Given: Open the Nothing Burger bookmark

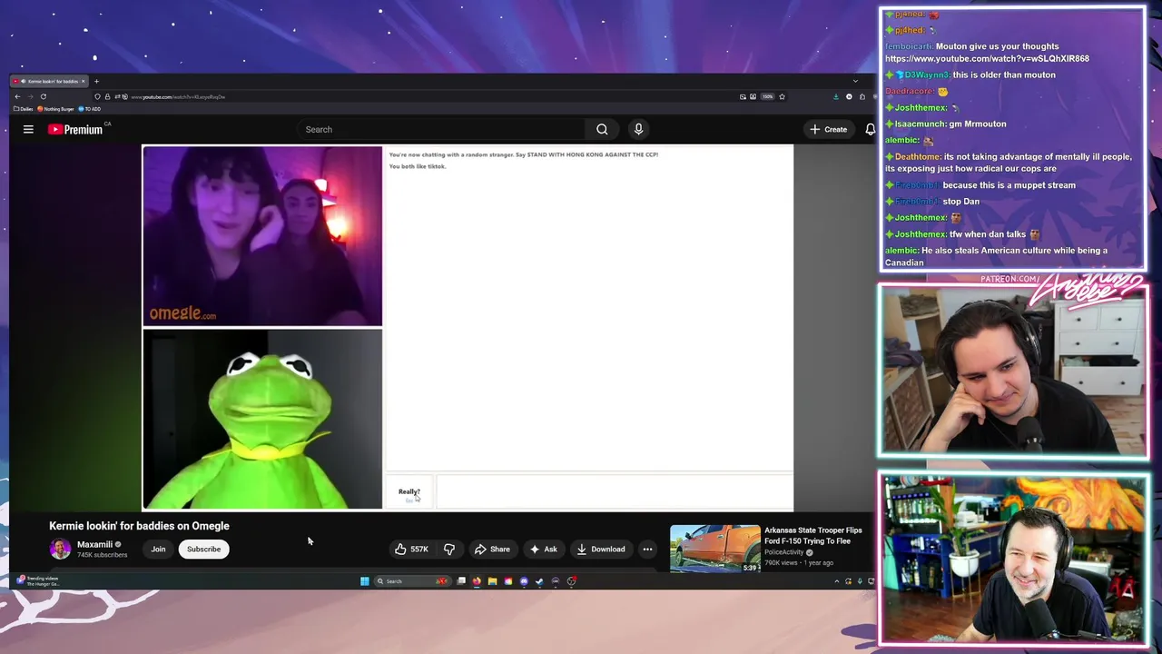Looking at the screenshot, I should tap(57, 109).
